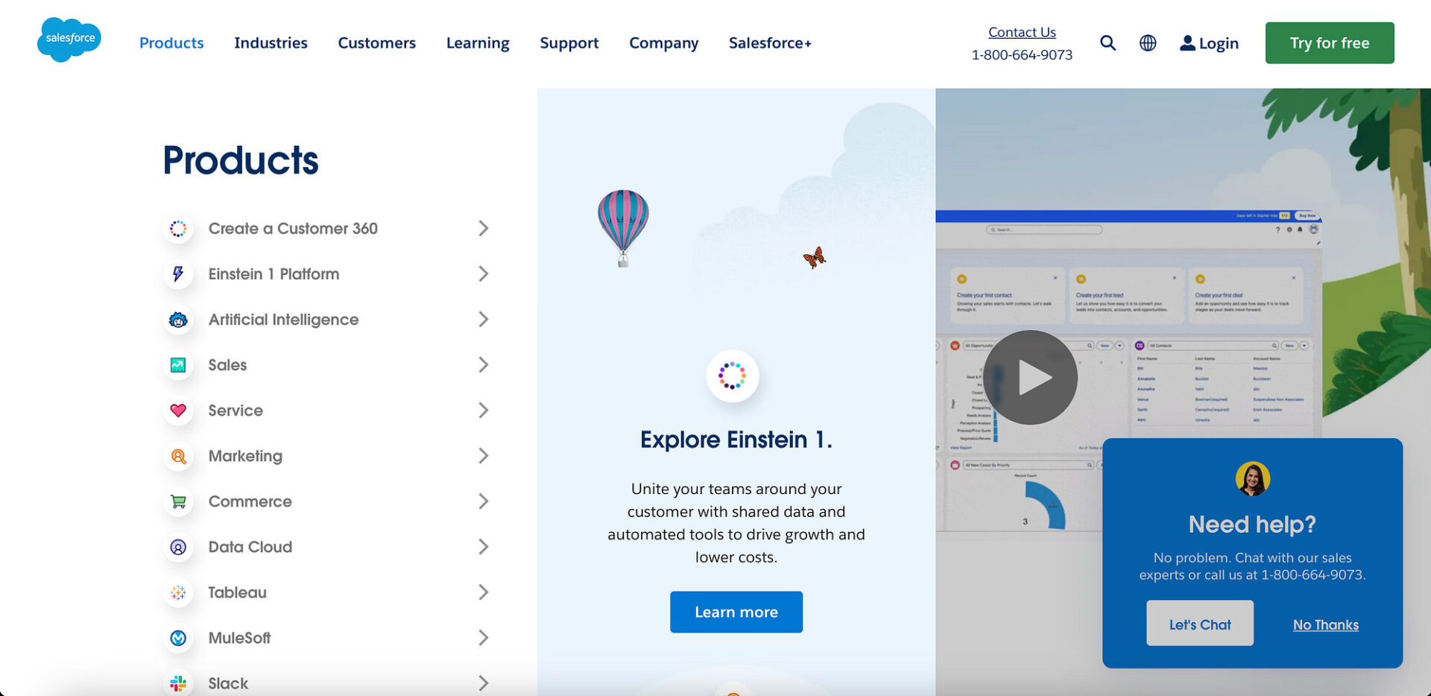
Task: Expand the Data Cloud chevron
Action: pos(483,547)
